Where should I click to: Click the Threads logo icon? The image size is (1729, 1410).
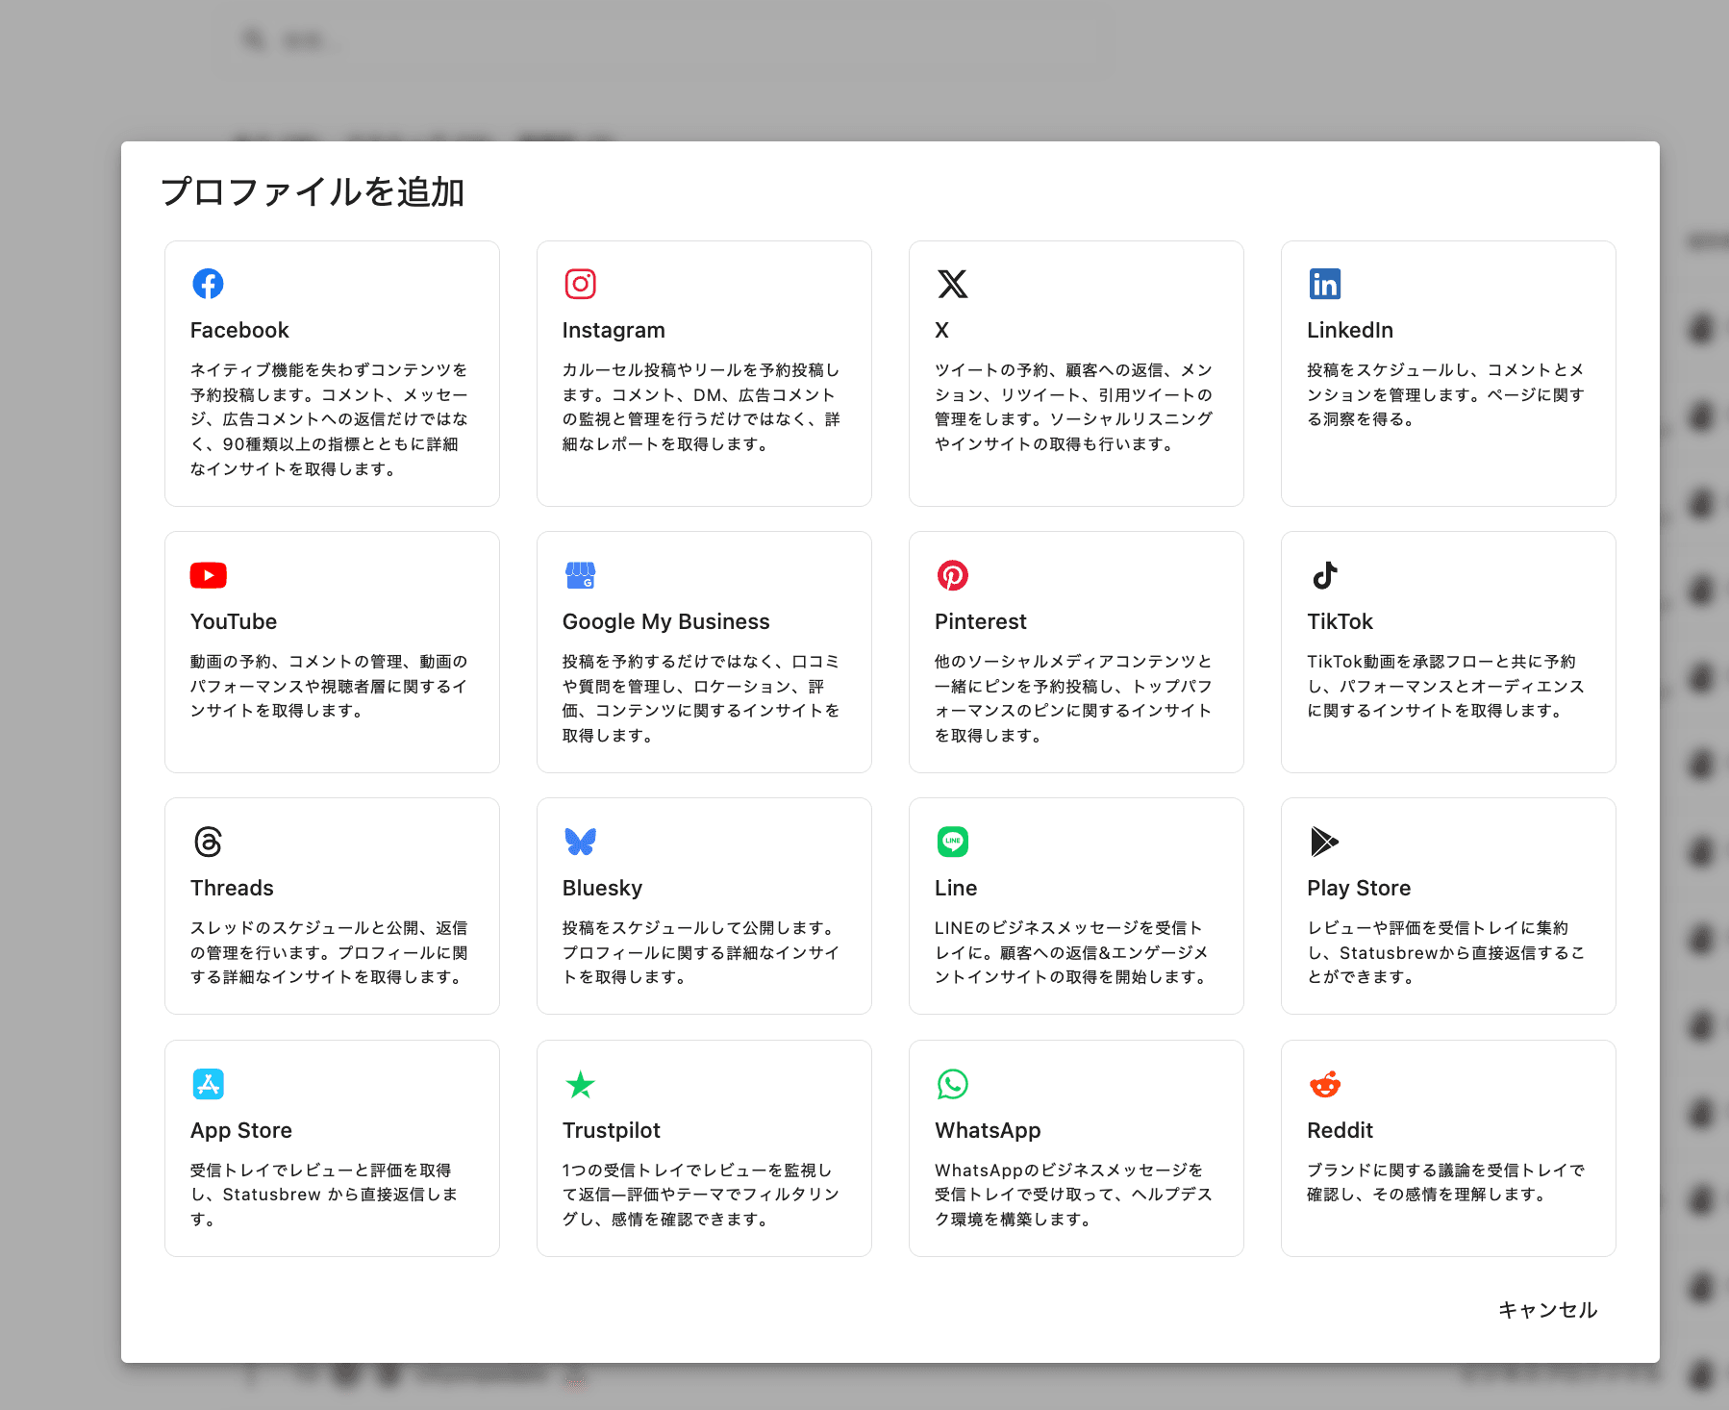pos(208,842)
